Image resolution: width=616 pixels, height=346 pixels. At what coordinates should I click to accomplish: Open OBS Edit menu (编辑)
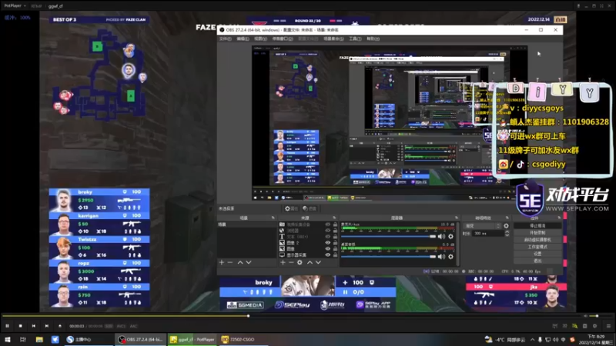coord(243,39)
